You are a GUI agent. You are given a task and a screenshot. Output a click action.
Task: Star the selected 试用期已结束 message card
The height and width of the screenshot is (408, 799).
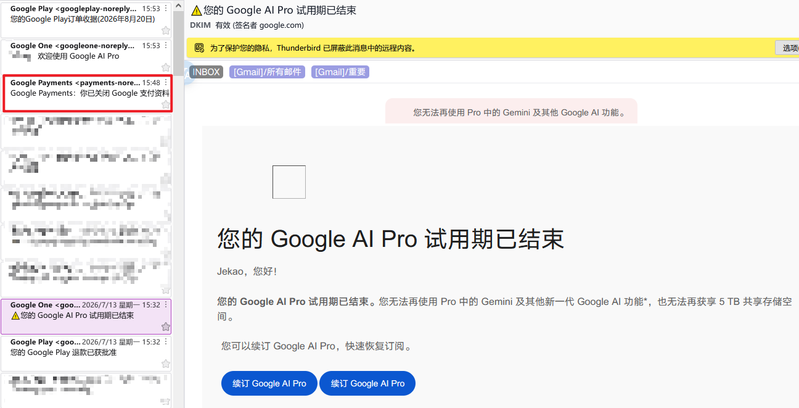coord(165,327)
